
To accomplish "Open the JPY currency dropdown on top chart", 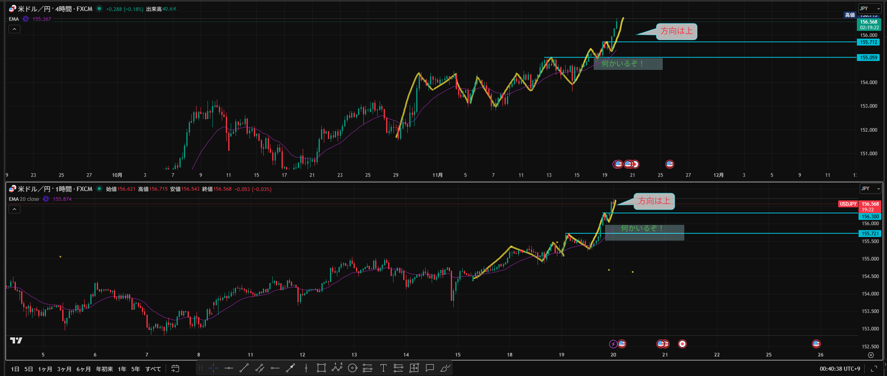I will [869, 9].
